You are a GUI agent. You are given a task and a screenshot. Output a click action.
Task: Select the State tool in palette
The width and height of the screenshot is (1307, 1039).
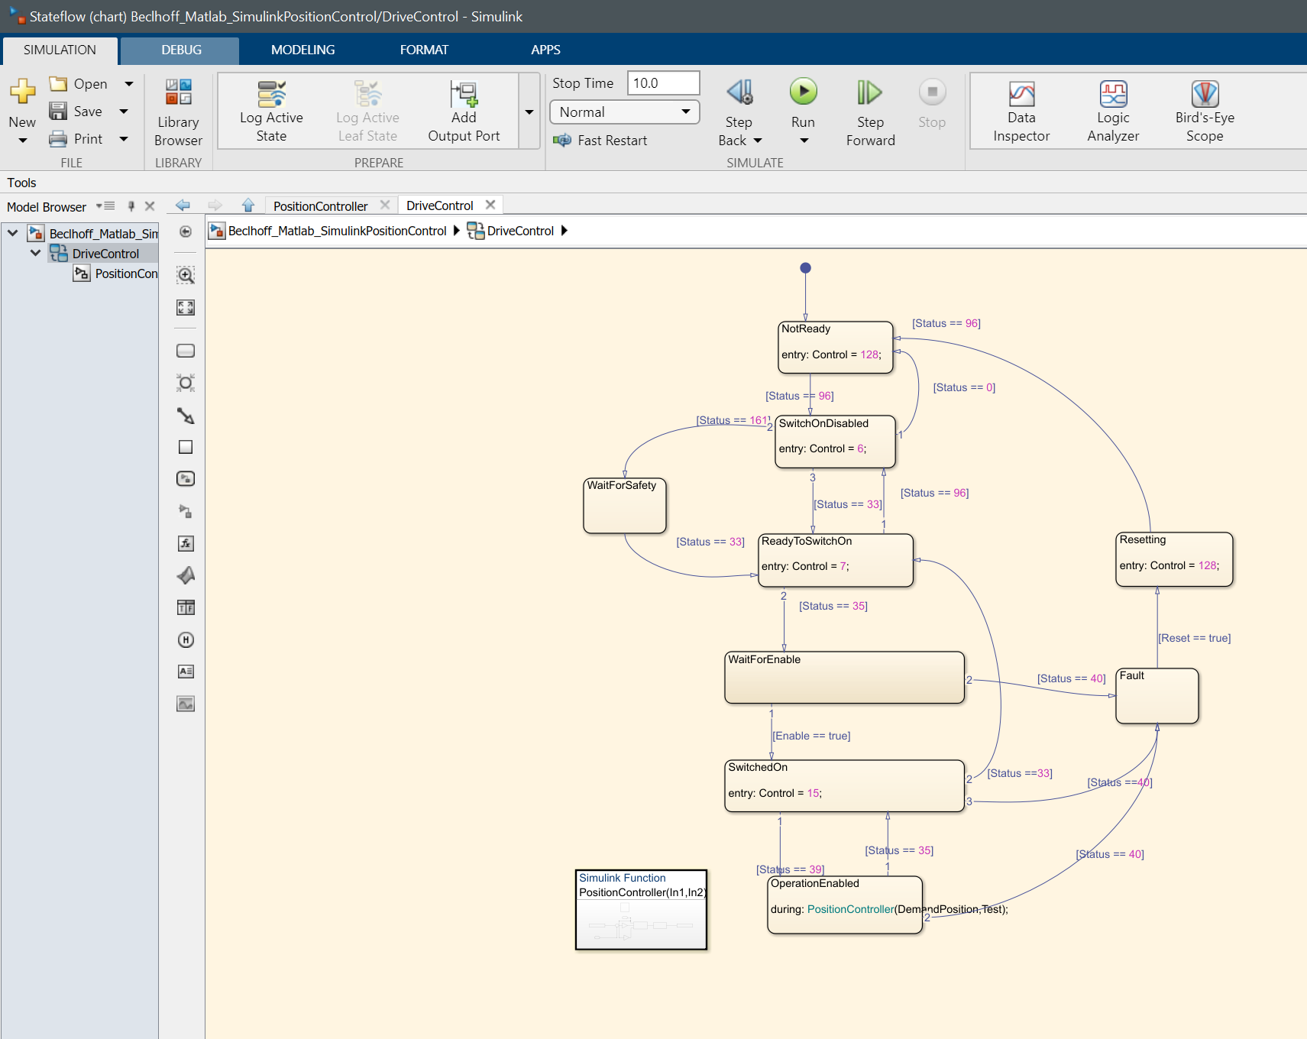click(x=186, y=351)
